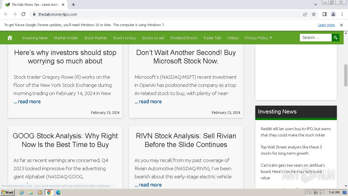
Task: View site information padlock icon
Action: (x=34, y=14)
